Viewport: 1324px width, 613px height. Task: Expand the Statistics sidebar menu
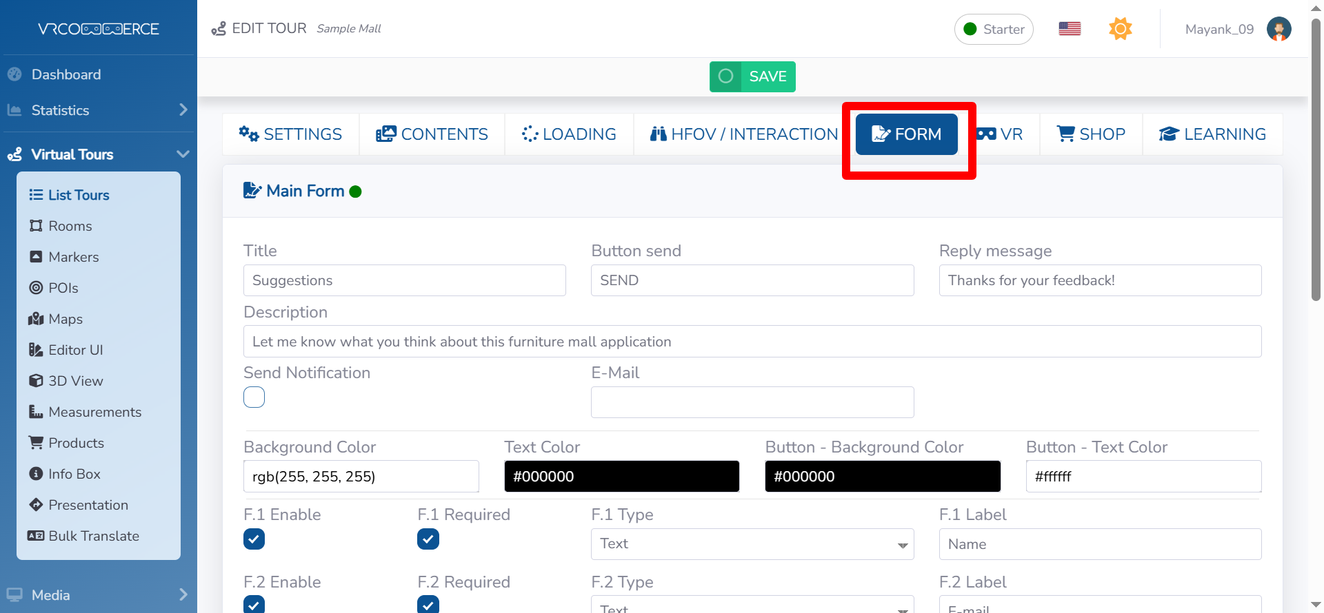point(97,110)
